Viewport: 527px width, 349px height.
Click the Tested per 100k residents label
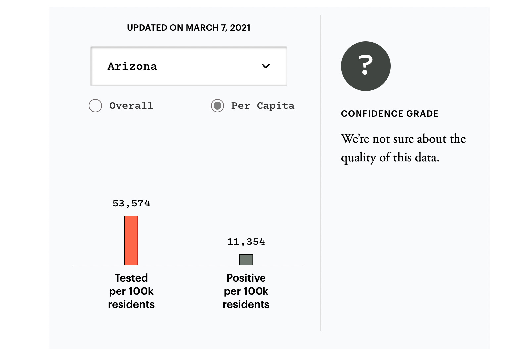[131, 291]
